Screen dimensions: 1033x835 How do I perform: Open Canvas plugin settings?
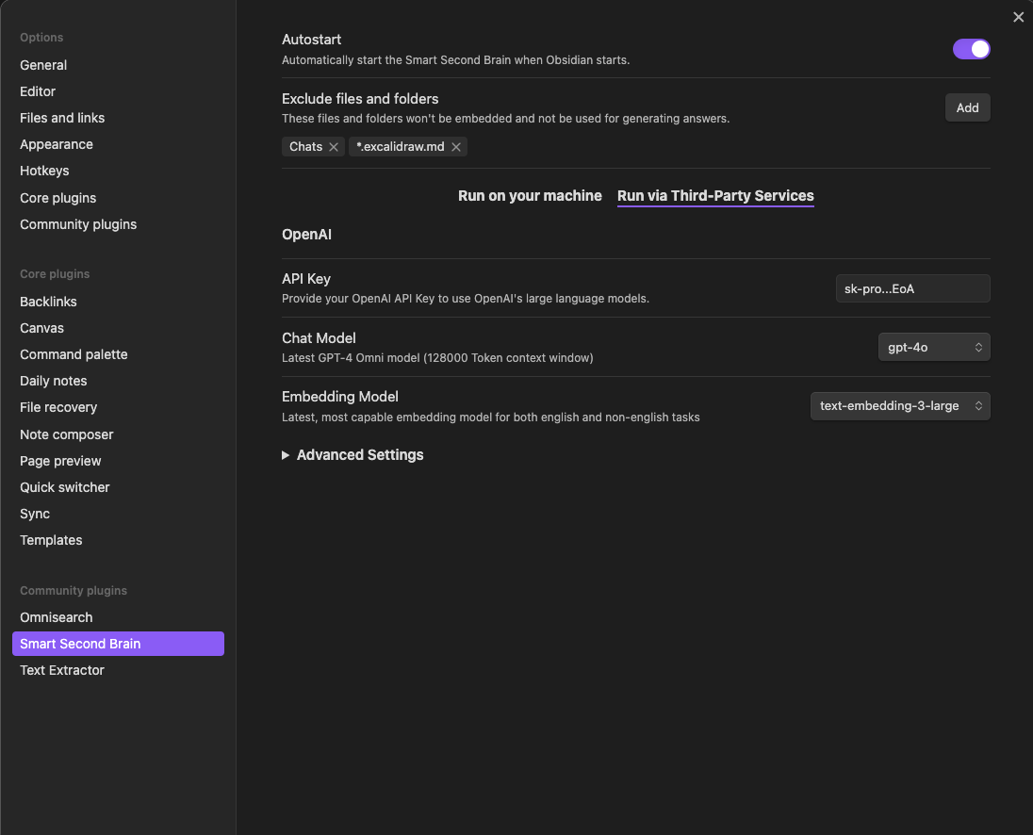click(x=41, y=328)
